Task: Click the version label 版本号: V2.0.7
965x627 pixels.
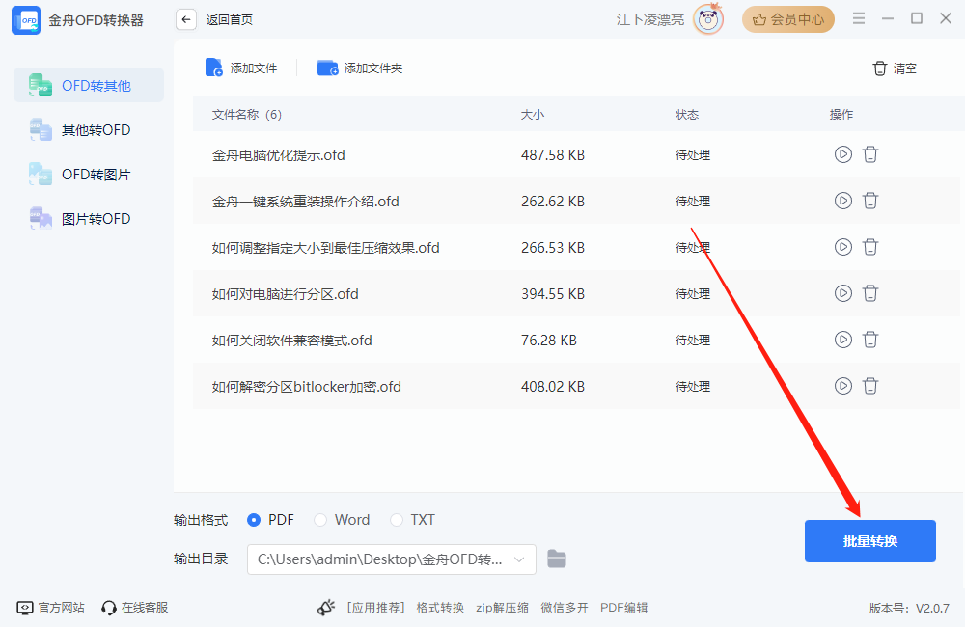Action: [x=909, y=608]
